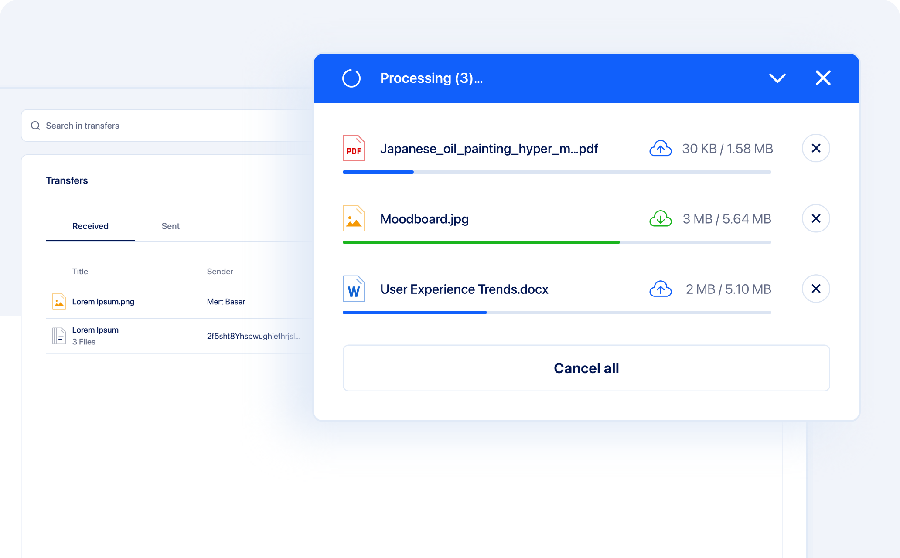900x558 pixels.
Task: Switch to the Sent tab
Action: pyautogui.click(x=170, y=226)
